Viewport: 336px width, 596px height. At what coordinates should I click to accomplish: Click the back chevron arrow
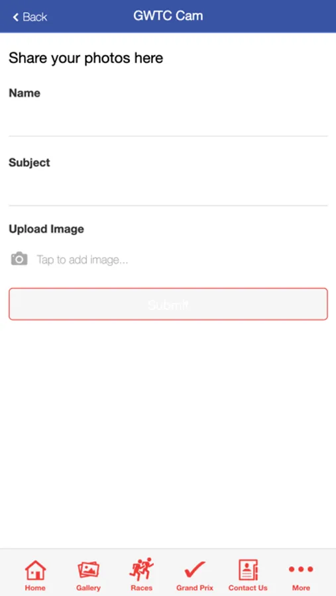[16, 17]
